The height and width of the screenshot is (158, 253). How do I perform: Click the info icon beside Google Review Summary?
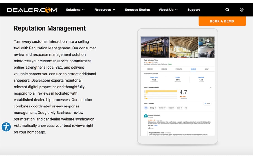211,88
